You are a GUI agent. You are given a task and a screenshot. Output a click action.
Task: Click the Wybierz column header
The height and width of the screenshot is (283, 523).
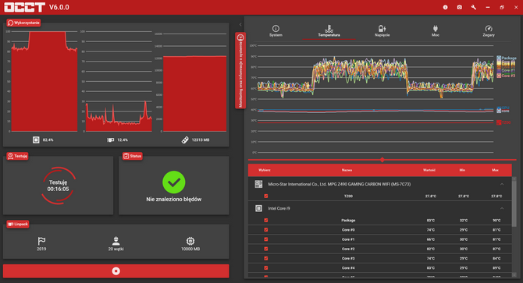click(x=265, y=170)
